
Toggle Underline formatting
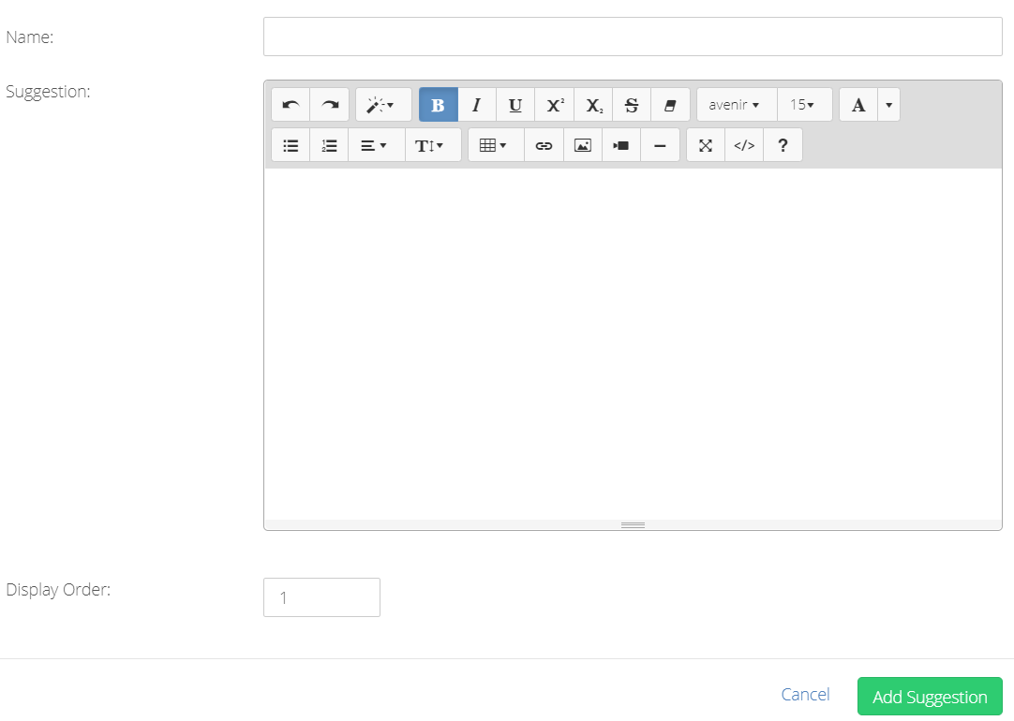tap(515, 105)
